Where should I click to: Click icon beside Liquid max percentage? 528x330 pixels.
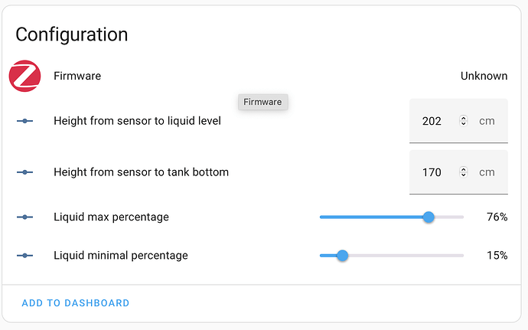pos(24,217)
